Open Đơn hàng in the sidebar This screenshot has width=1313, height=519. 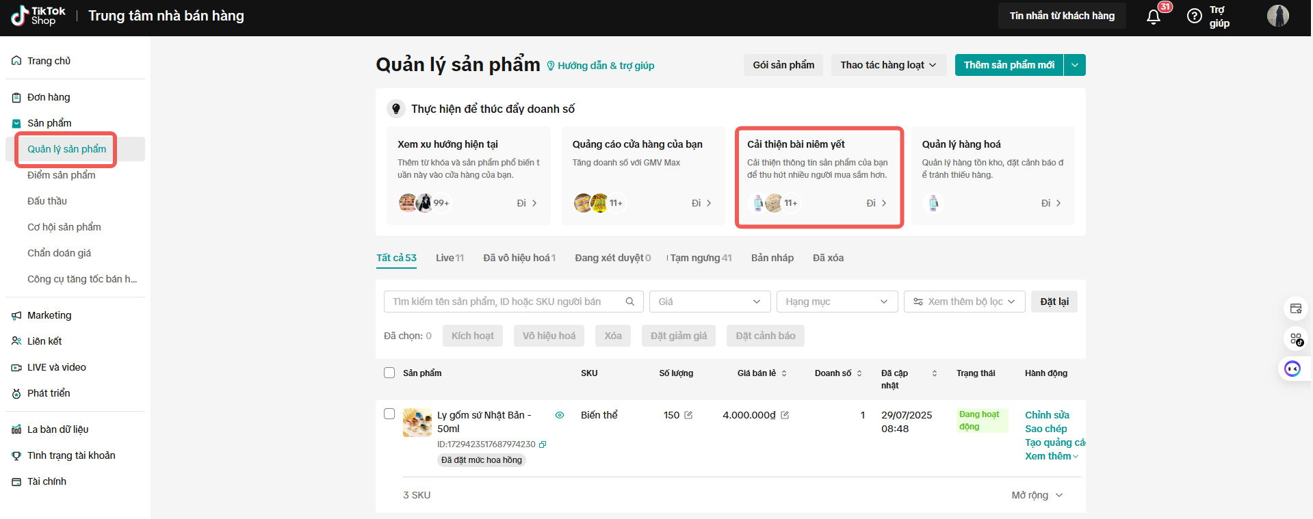pyautogui.click(x=49, y=97)
